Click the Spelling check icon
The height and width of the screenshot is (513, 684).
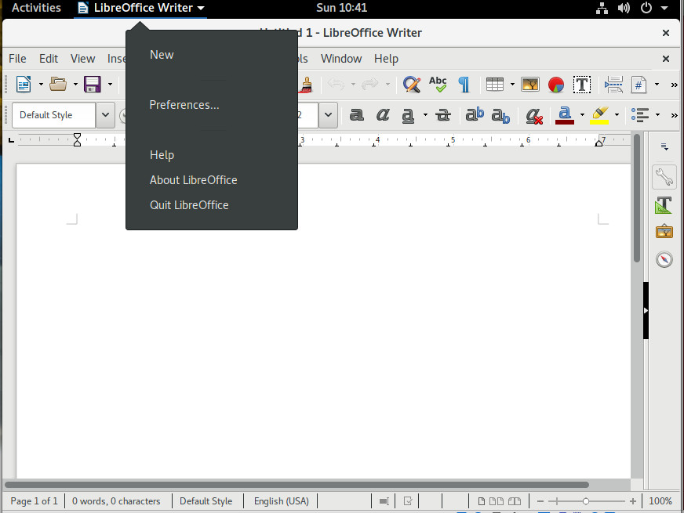pos(438,84)
